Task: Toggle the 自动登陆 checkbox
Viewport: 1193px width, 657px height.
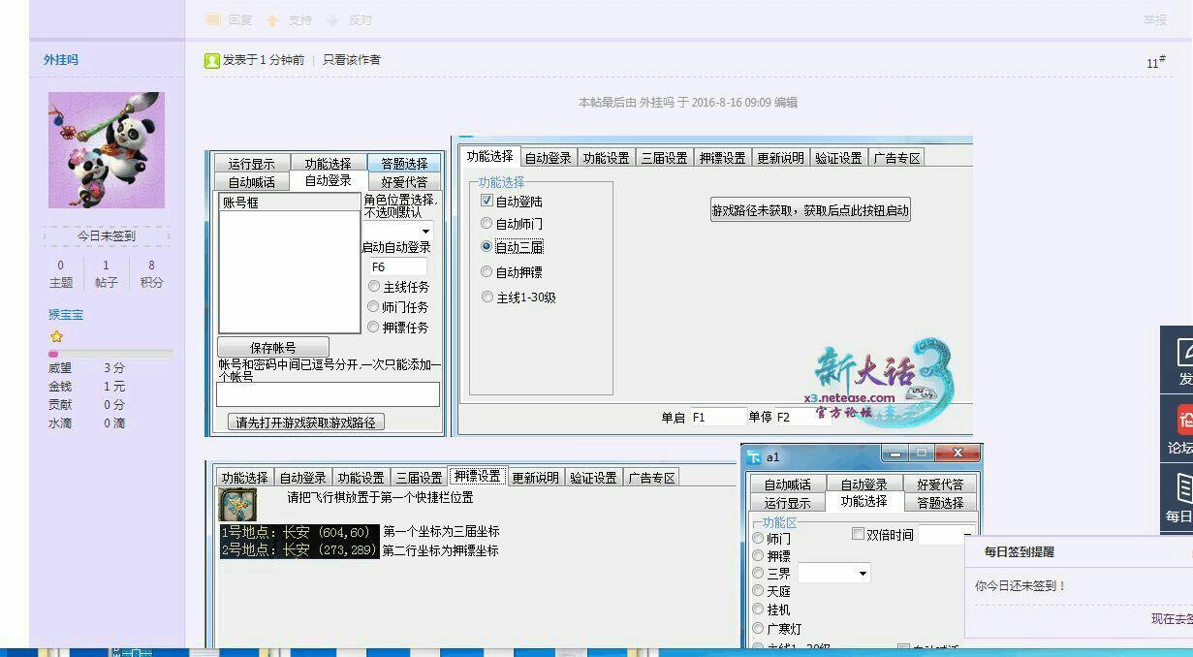Action: point(487,201)
